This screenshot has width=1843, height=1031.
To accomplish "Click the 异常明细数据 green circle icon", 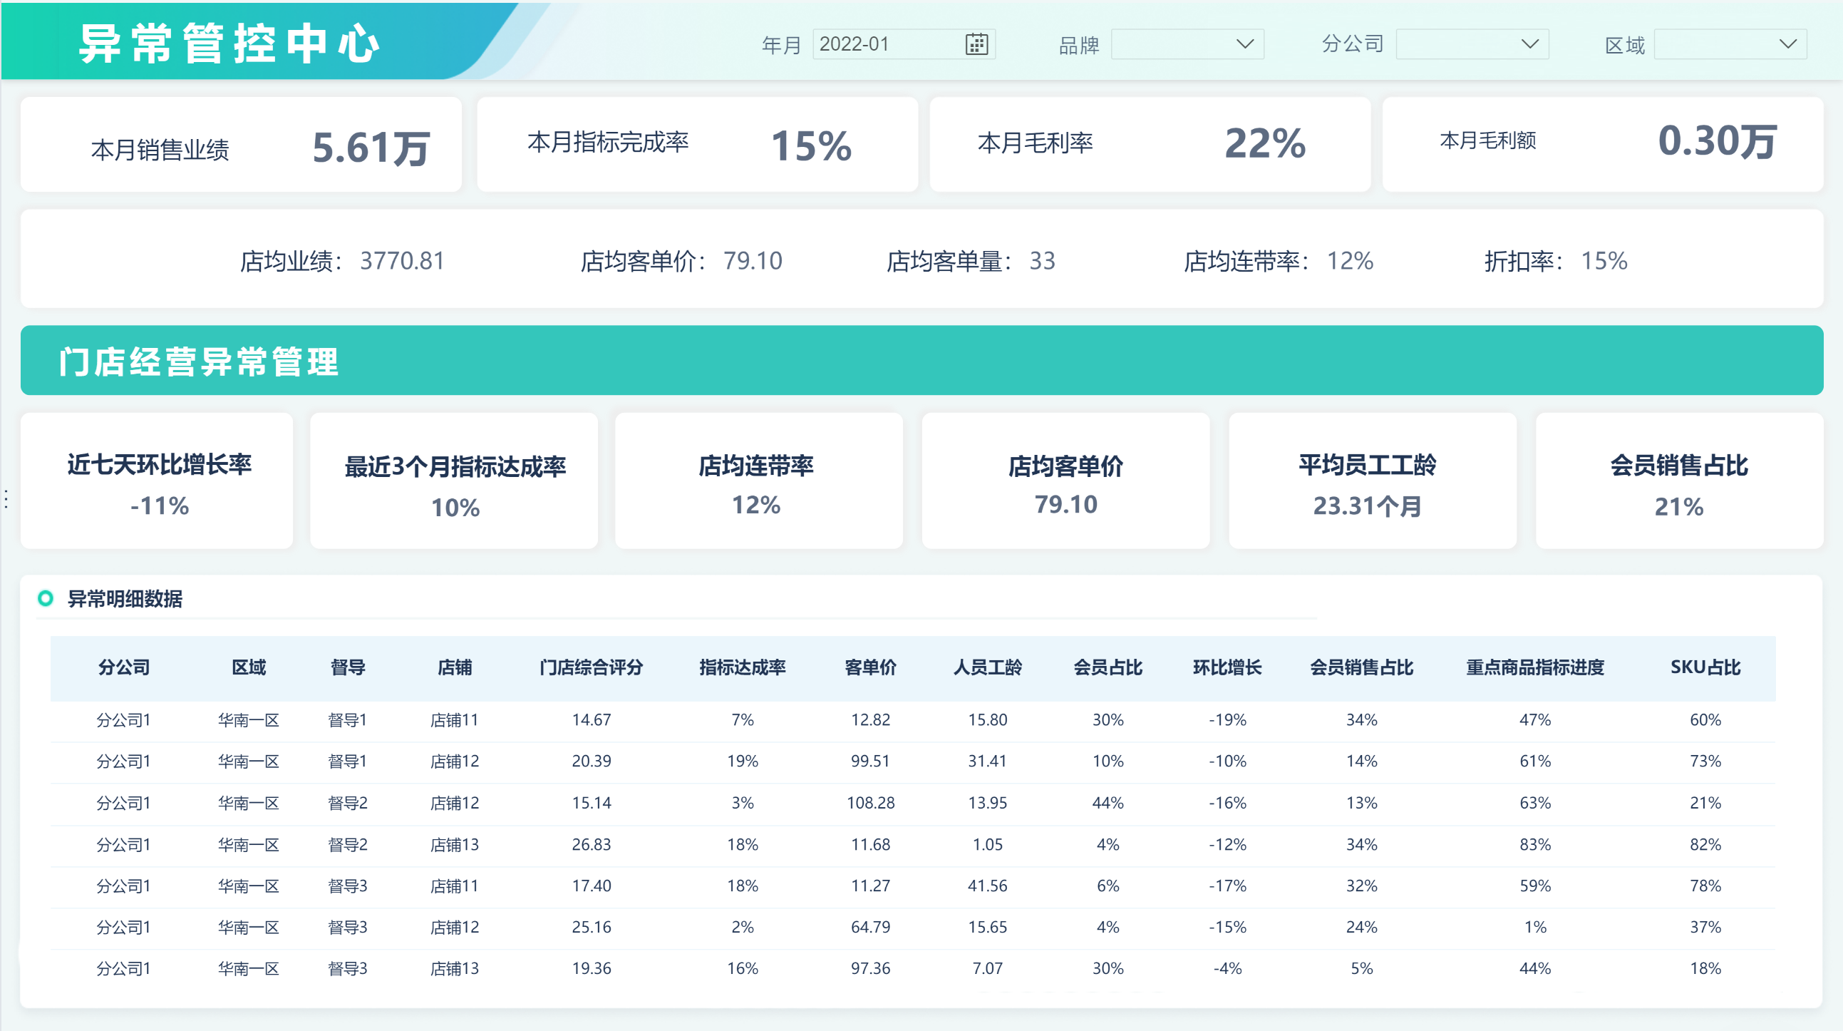I will click(46, 597).
